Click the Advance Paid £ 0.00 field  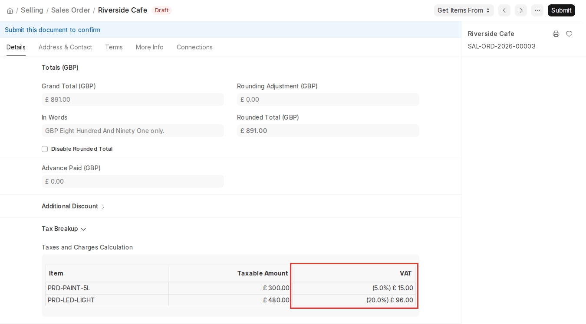[133, 181]
